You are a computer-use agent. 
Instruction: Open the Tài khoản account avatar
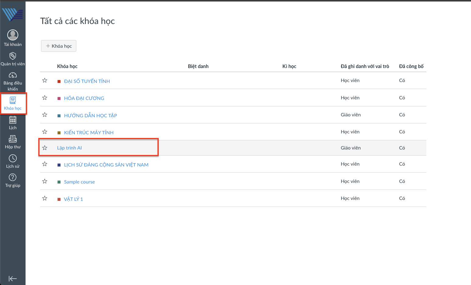(x=13, y=35)
